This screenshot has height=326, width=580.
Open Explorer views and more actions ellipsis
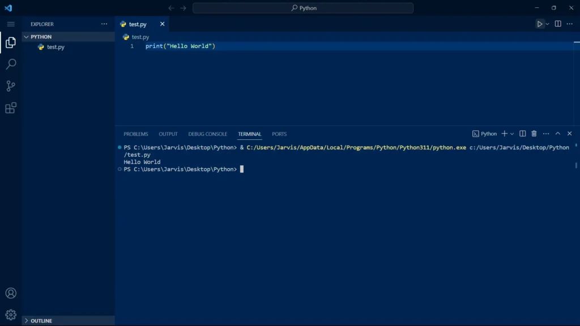point(104,24)
